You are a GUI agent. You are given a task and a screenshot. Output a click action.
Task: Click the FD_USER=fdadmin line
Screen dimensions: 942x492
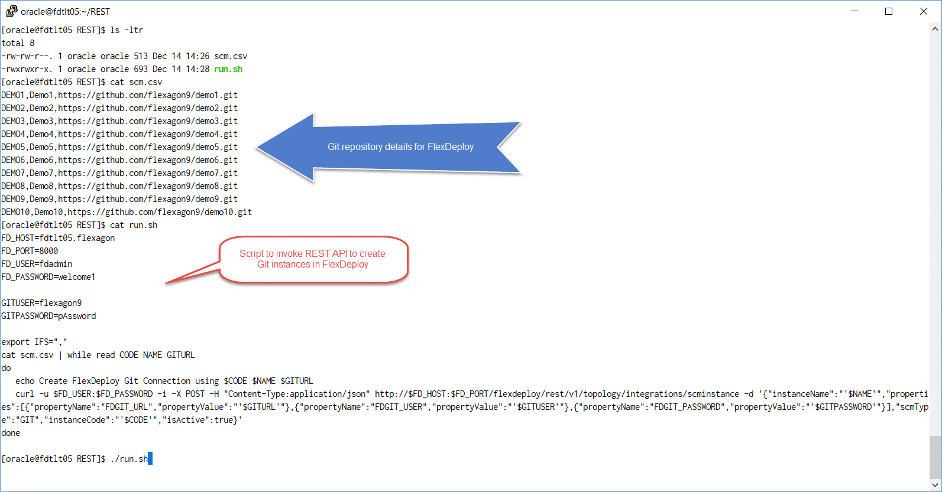click(x=37, y=264)
